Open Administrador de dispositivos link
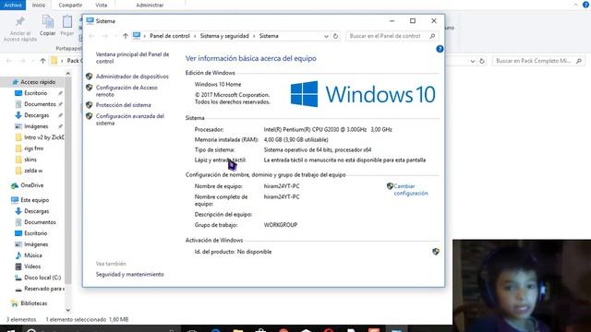Image resolution: width=591 pixels, height=332 pixels. 132,77
